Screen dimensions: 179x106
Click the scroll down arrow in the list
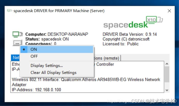tap(167, 90)
